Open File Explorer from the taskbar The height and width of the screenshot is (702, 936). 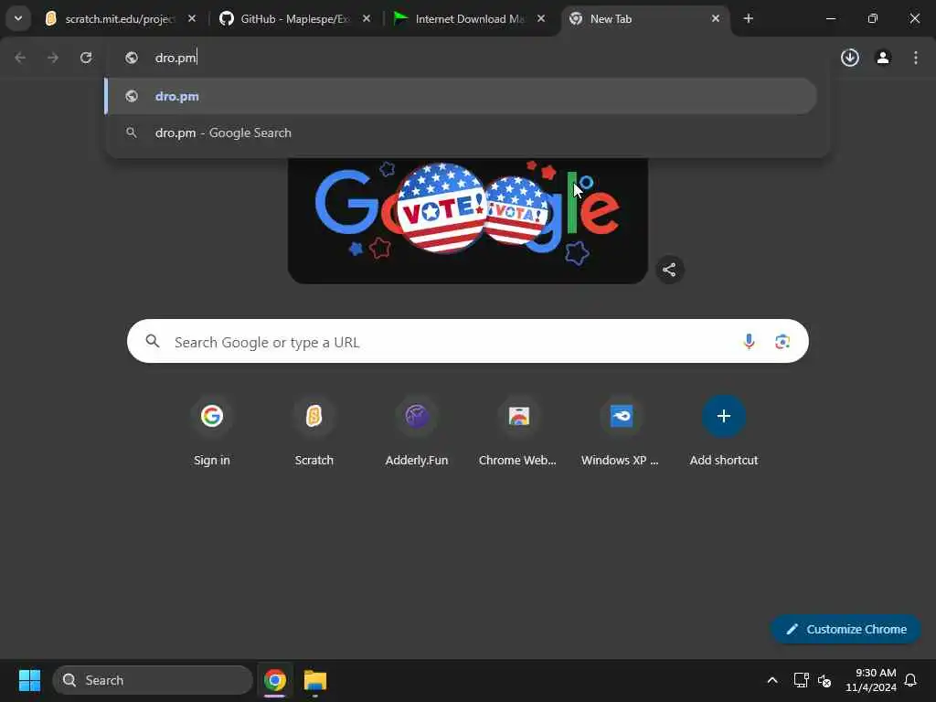(315, 680)
